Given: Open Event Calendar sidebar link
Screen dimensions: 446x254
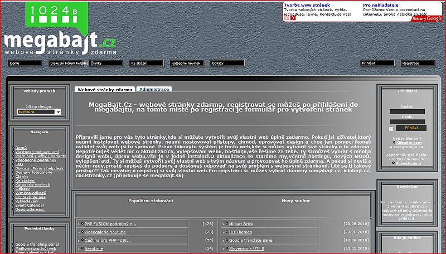Looking at the screenshot, I should pyautogui.click(x=30, y=205).
